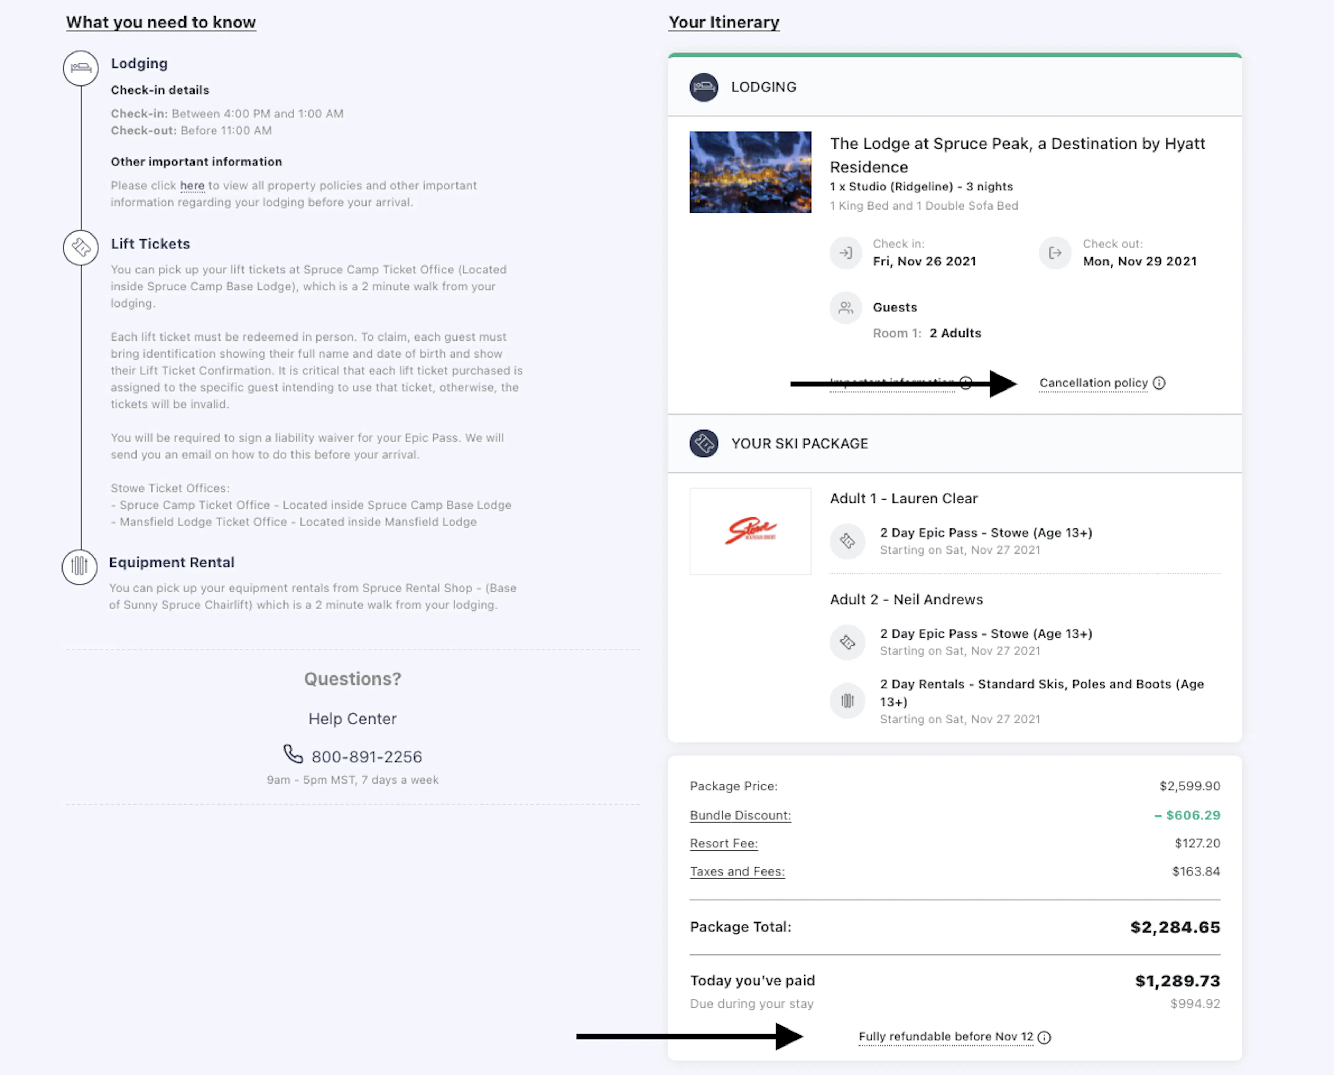
Task: Click the YOUR SKI PACKAGE ticket icon
Action: coord(703,444)
